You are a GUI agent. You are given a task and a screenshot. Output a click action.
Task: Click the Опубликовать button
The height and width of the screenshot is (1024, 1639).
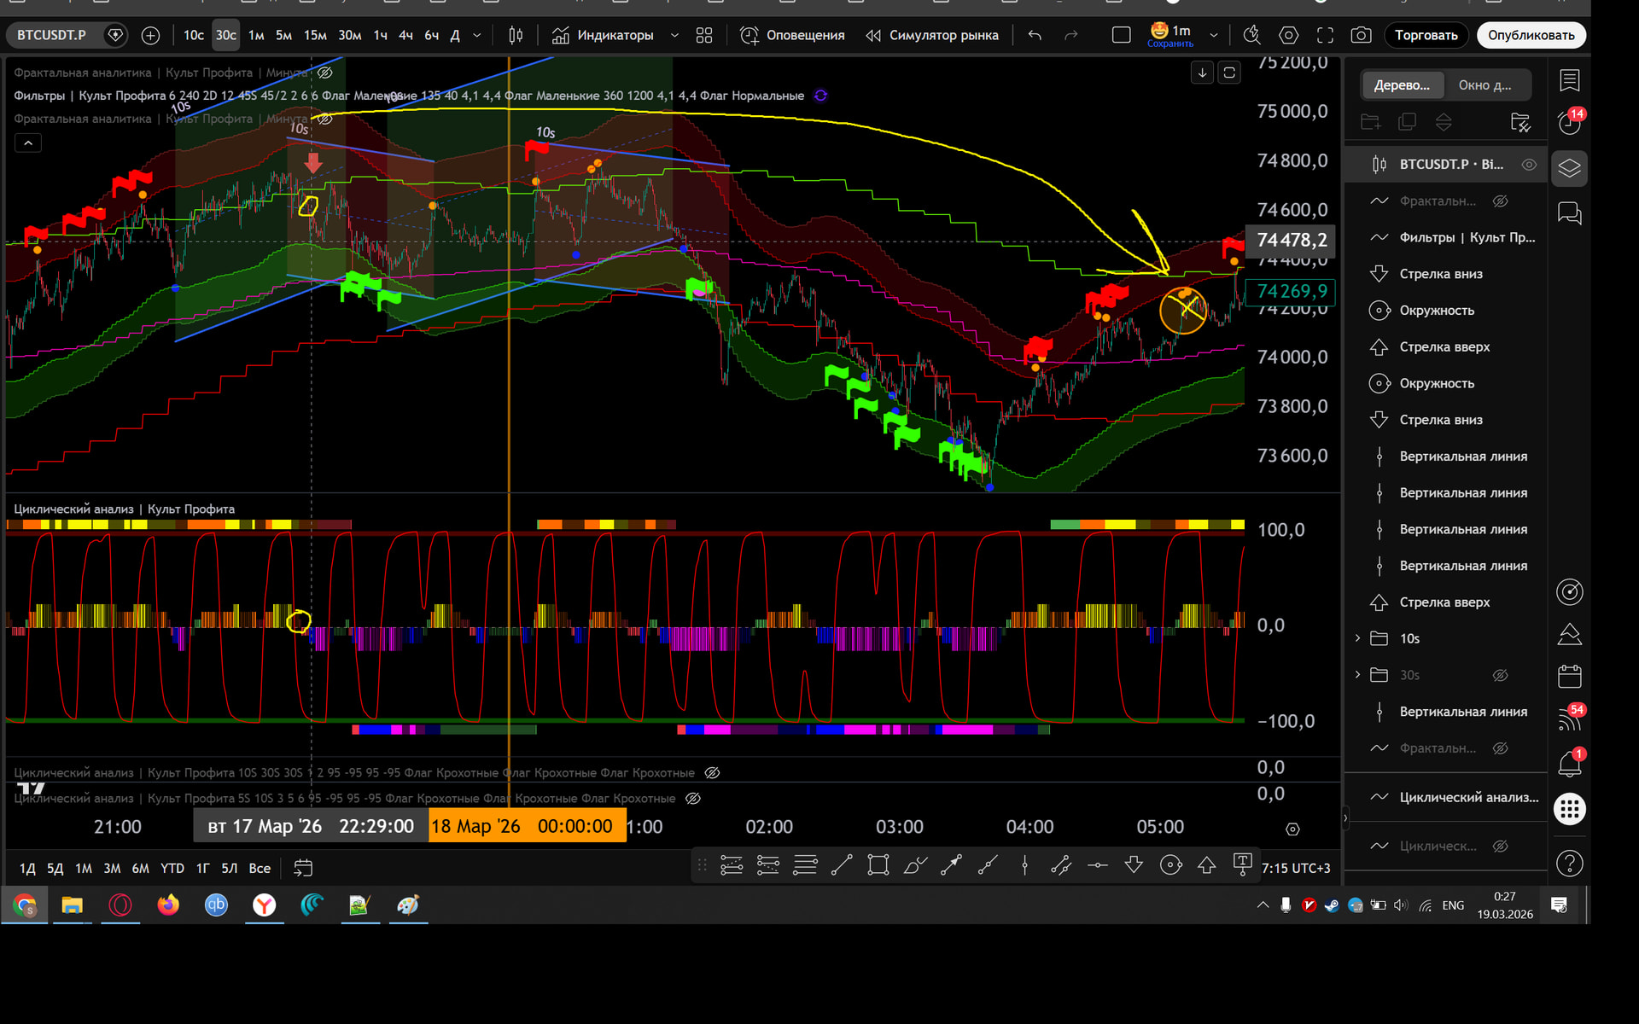pos(1531,35)
